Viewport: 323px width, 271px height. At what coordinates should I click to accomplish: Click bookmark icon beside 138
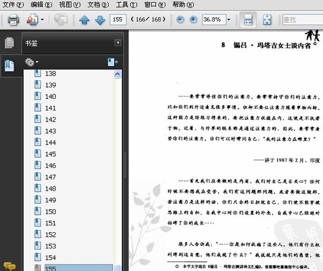point(38,73)
